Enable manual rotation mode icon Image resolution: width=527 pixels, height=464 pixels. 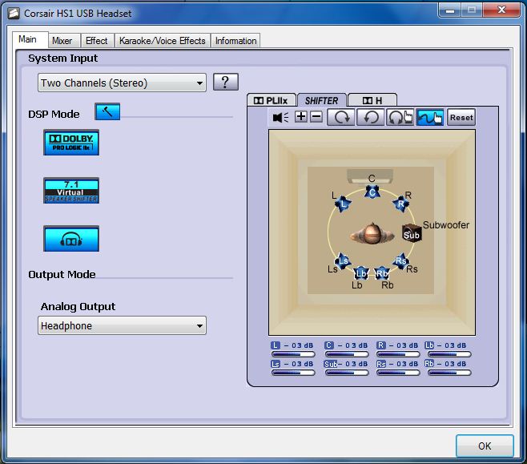[400, 117]
